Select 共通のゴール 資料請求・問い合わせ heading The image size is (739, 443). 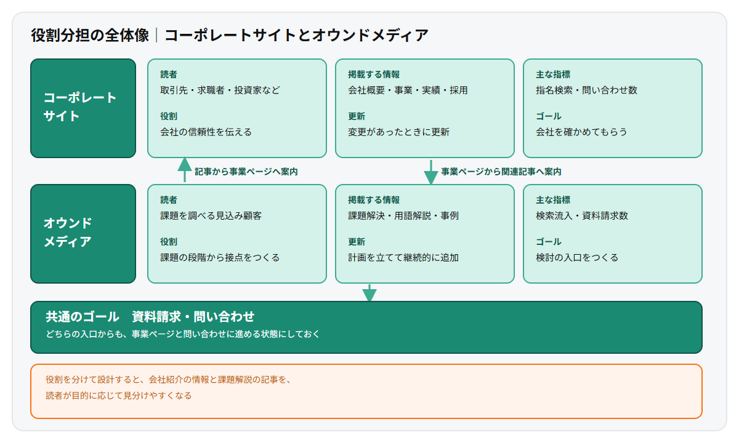click(x=150, y=317)
